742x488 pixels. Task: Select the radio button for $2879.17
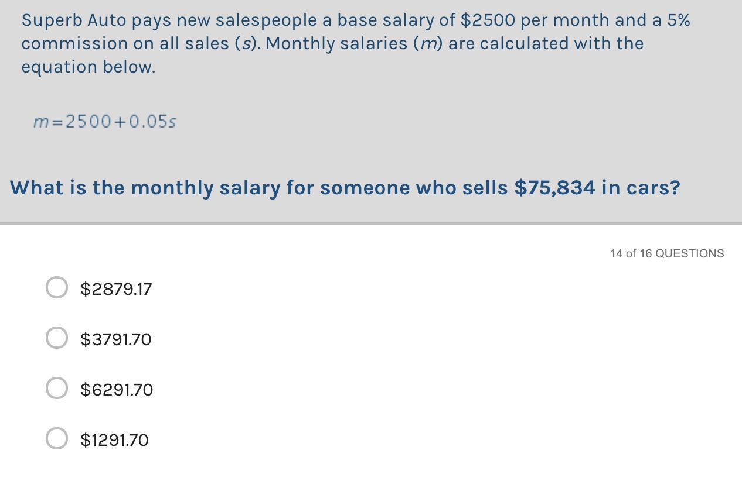click(57, 287)
